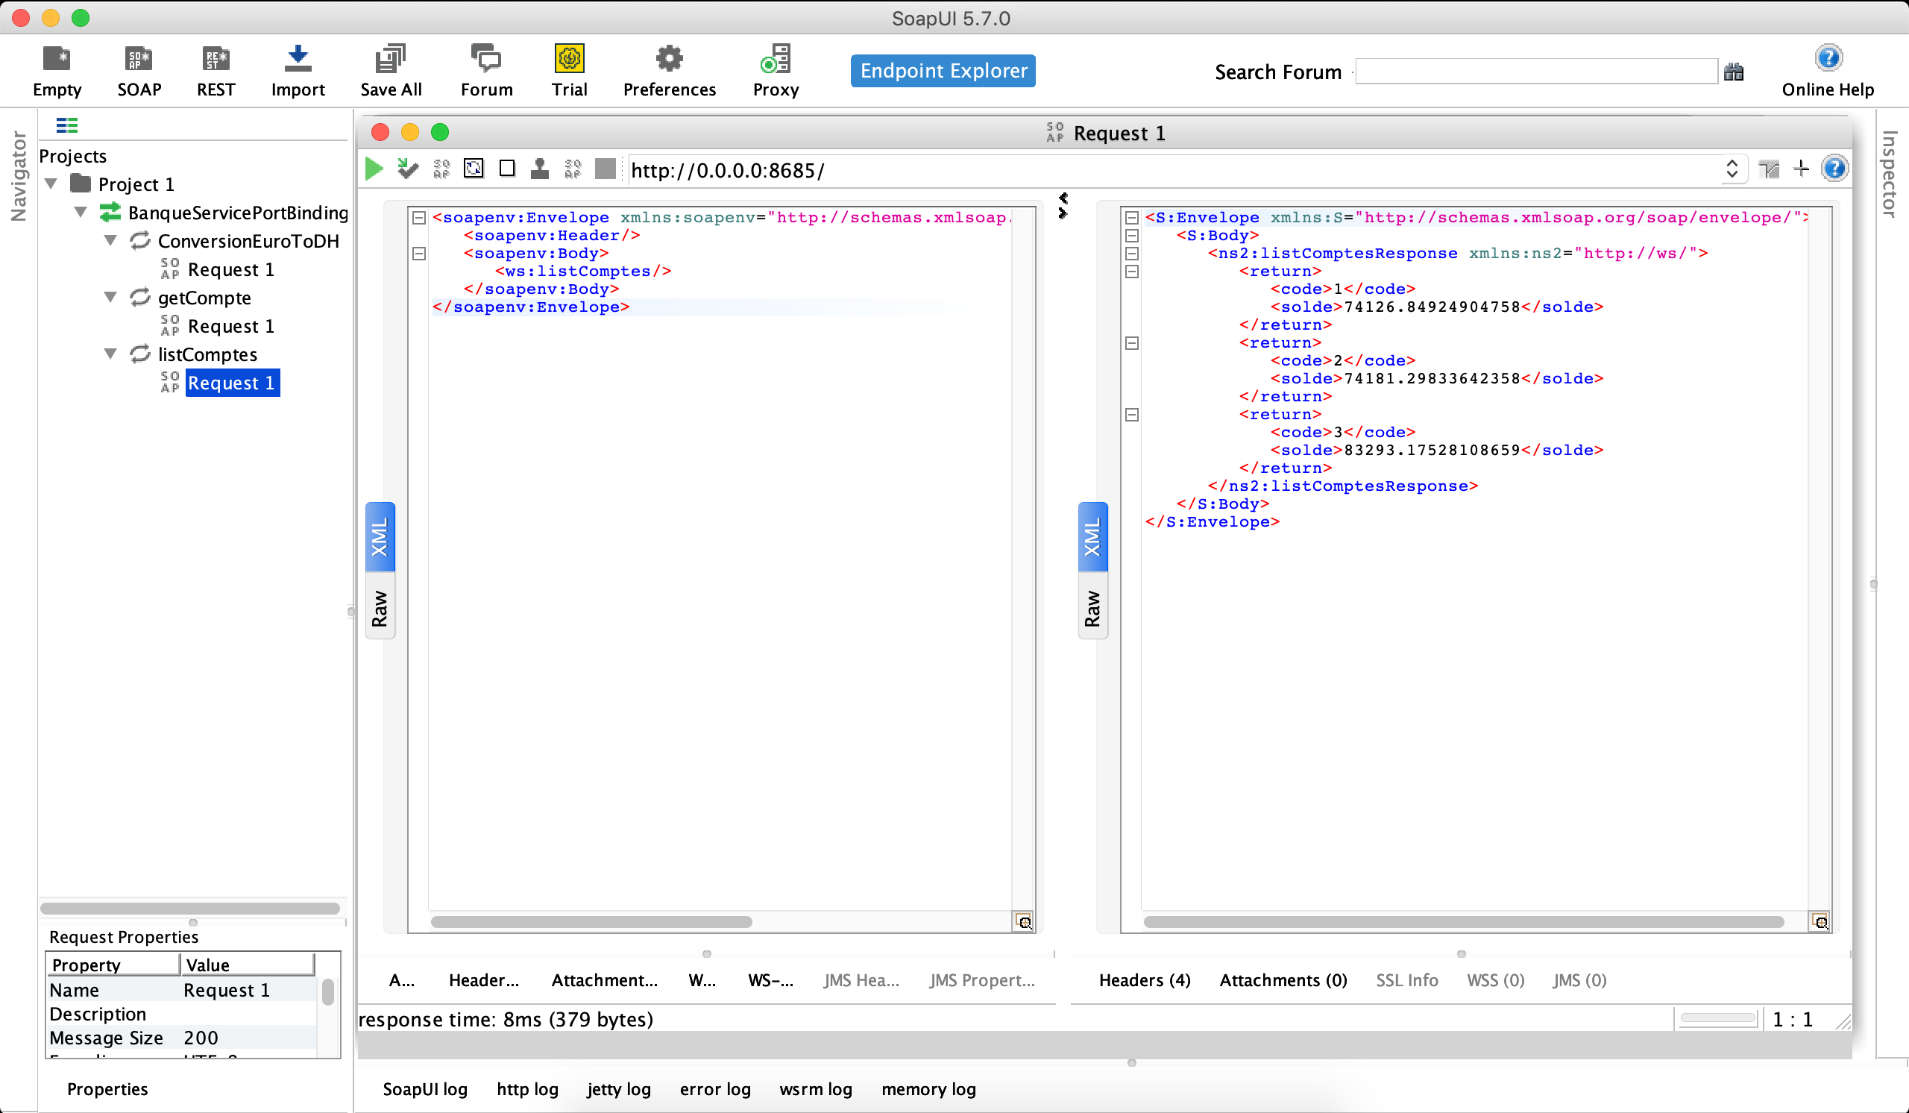Click Save All toolbar icon
Viewport: 1909px width, 1113px height.
point(390,70)
